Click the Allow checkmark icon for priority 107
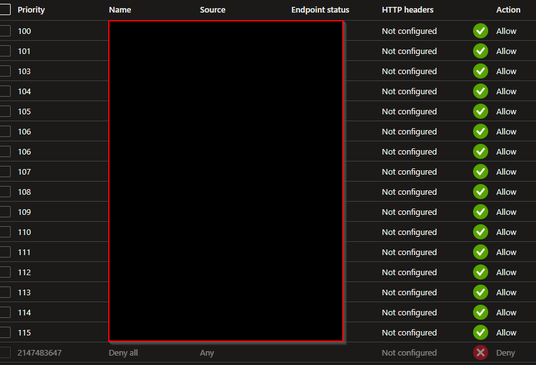Screen dimensions: 536x365 [480, 172]
